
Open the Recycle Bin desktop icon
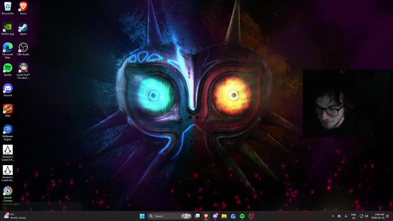point(8,8)
